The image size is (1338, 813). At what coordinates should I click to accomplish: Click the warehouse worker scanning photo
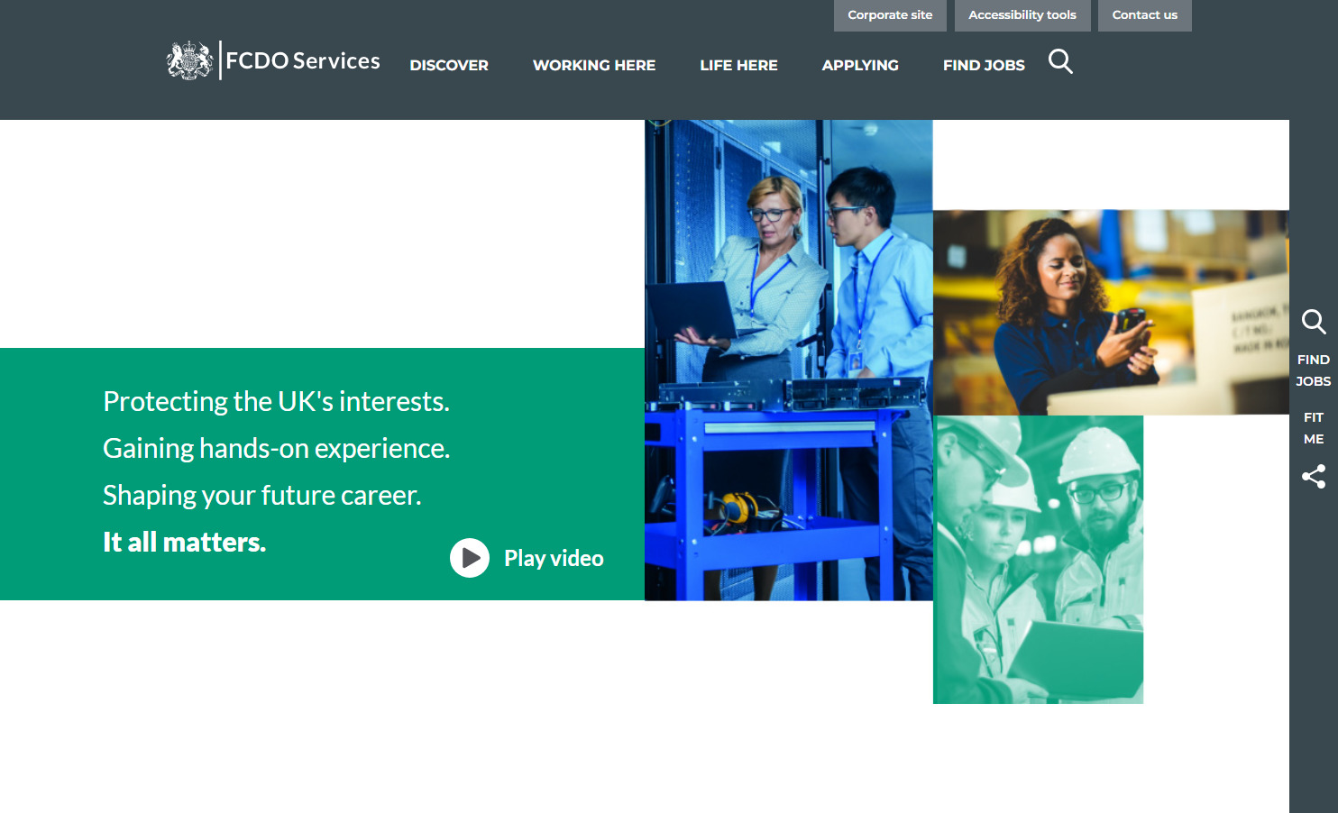tap(1110, 312)
